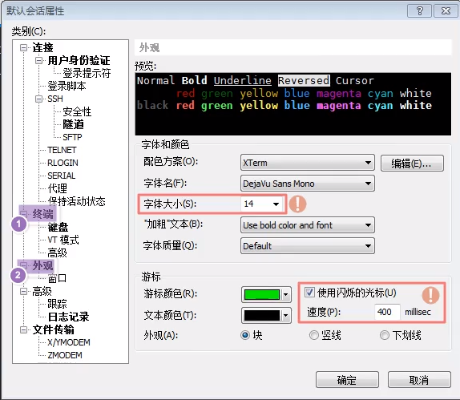Select 代理 in the category tree
Image resolution: width=460 pixels, height=400 pixels.
coord(57,188)
